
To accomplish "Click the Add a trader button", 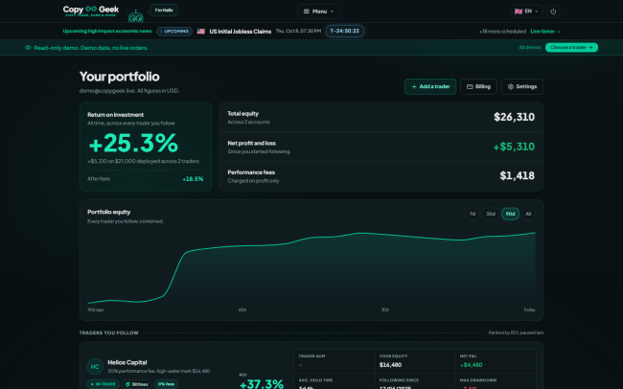I will pyautogui.click(x=430, y=86).
